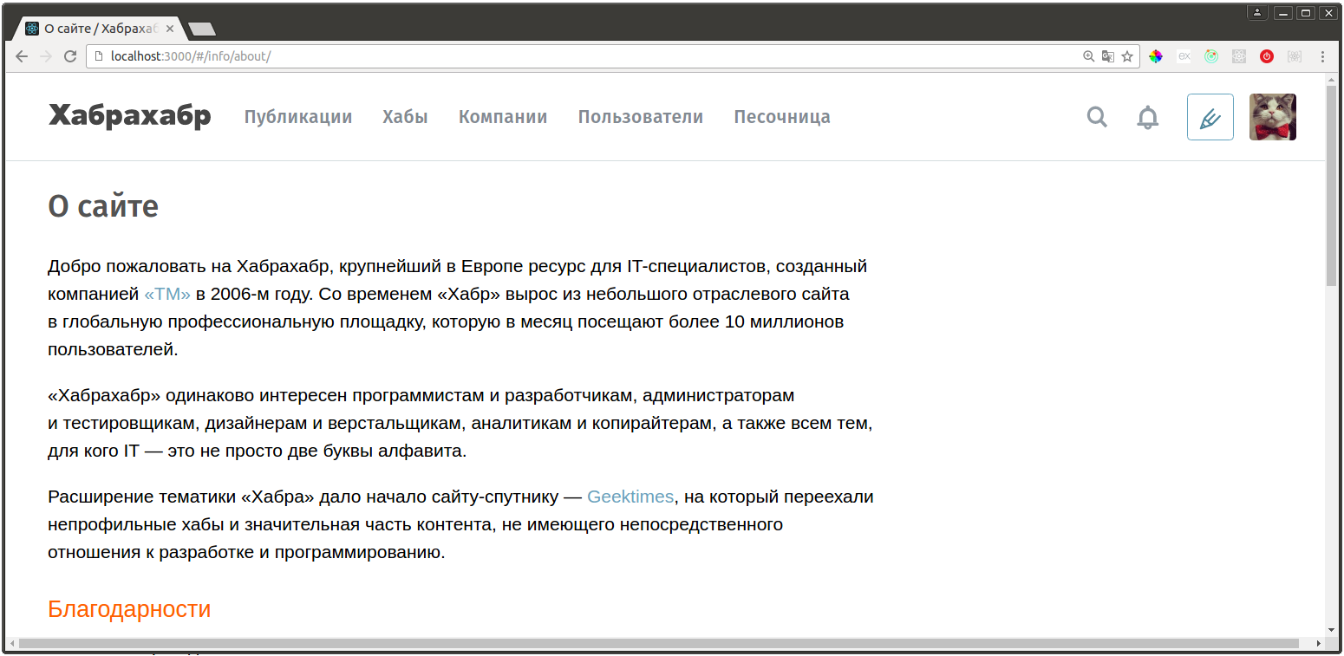
Task: Click the horizontal scrollbar thumb
Action: click(659, 643)
